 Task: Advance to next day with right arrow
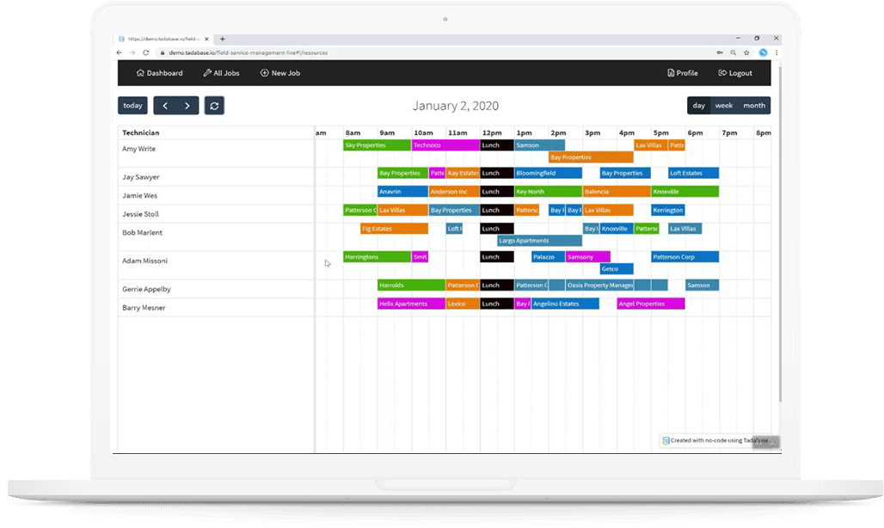(187, 106)
